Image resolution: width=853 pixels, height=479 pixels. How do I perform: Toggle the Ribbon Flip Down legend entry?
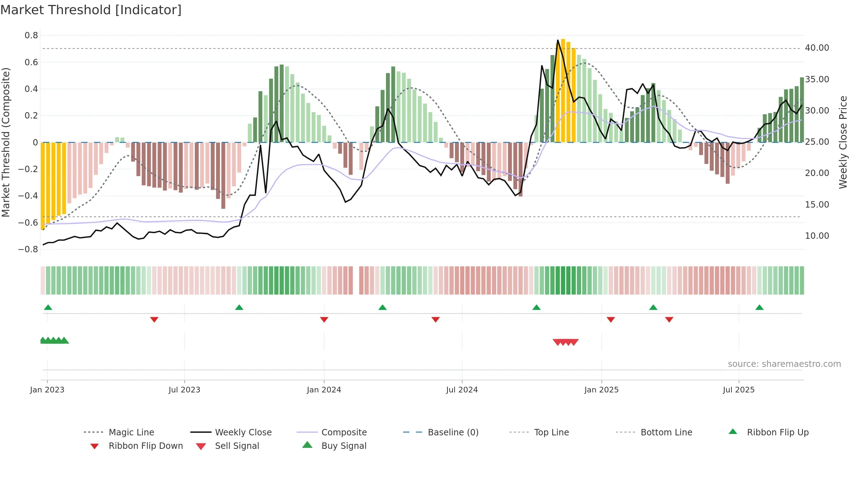tap(136, 446)
